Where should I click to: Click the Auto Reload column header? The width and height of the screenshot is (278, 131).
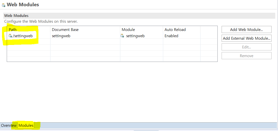coord(182,30)
